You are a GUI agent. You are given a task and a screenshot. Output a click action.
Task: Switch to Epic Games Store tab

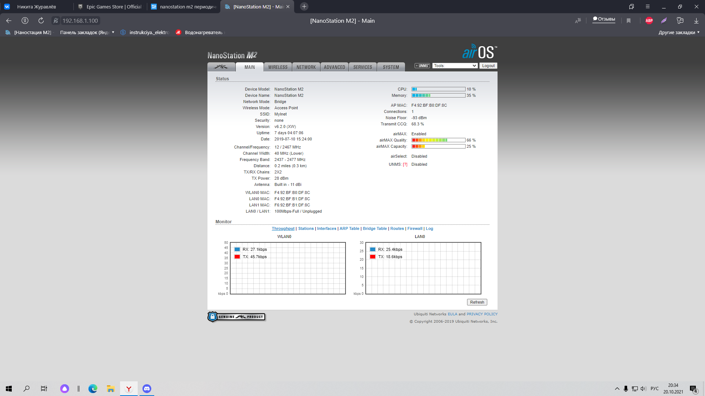tap(110, 7)
